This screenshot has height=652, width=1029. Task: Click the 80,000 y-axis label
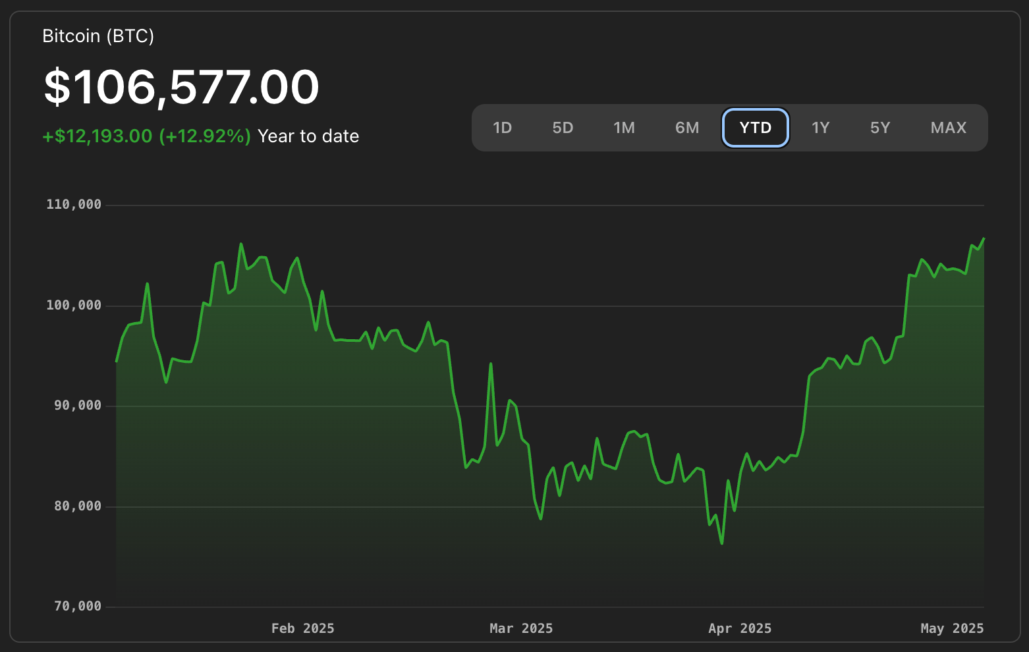tap(78, 506)
